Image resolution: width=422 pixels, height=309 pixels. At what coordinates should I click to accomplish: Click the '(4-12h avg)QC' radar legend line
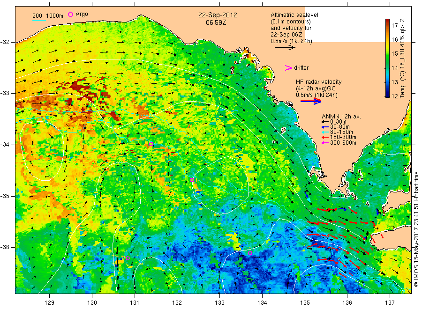(316, 88)
